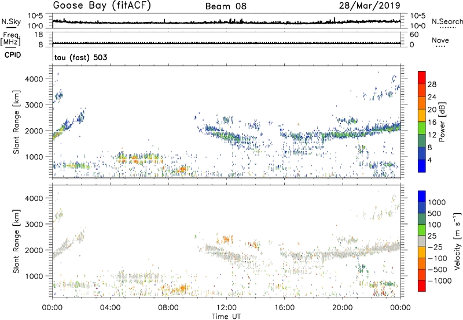
Task: Click '3000' tick in the power panel
Action: pyautogui.click(x=34, y=105)
